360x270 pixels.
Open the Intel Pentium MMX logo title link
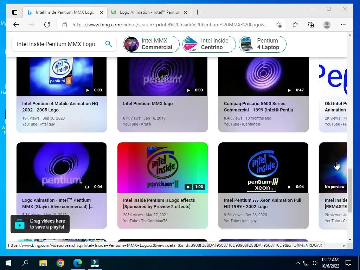(x=148, y=104)
